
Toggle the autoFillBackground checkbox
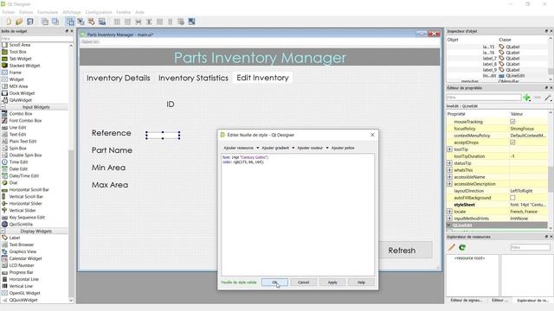tap(512, 198)
